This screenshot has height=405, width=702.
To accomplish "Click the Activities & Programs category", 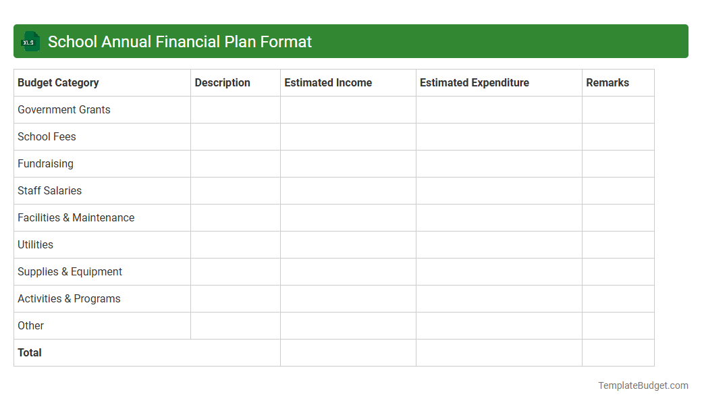I will point(69,298).
